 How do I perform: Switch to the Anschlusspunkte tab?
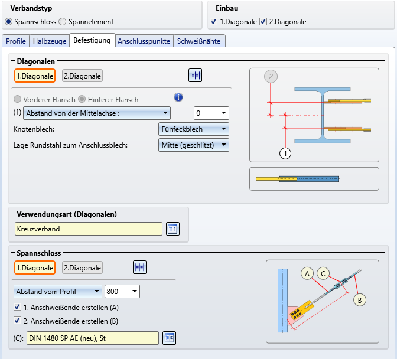144,41
